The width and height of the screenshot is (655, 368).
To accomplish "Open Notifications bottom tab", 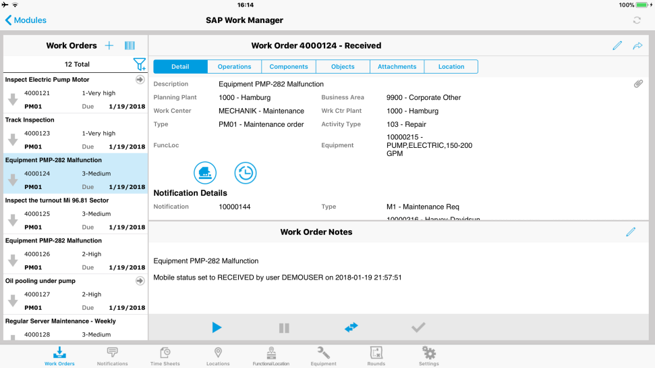I will [x=113, y=357].
